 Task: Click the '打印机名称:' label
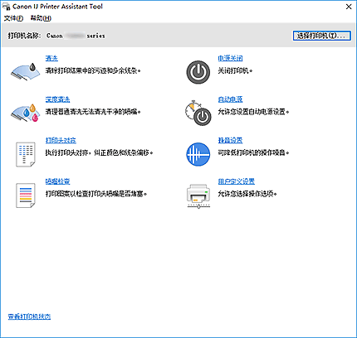[24, 36]
